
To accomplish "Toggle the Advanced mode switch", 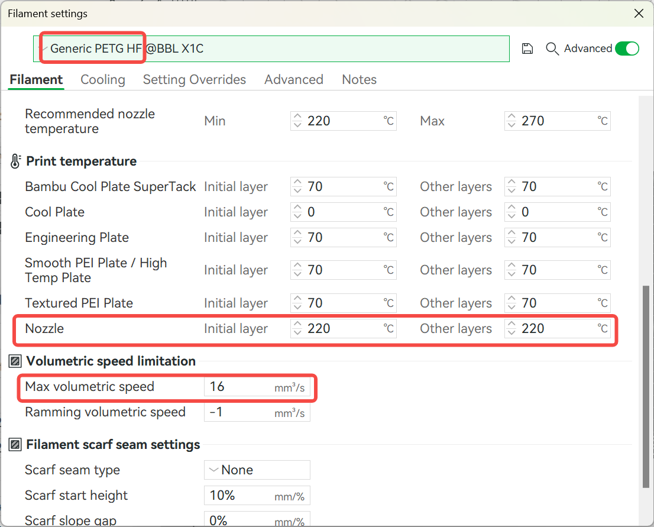I will (x=627, y=49).
